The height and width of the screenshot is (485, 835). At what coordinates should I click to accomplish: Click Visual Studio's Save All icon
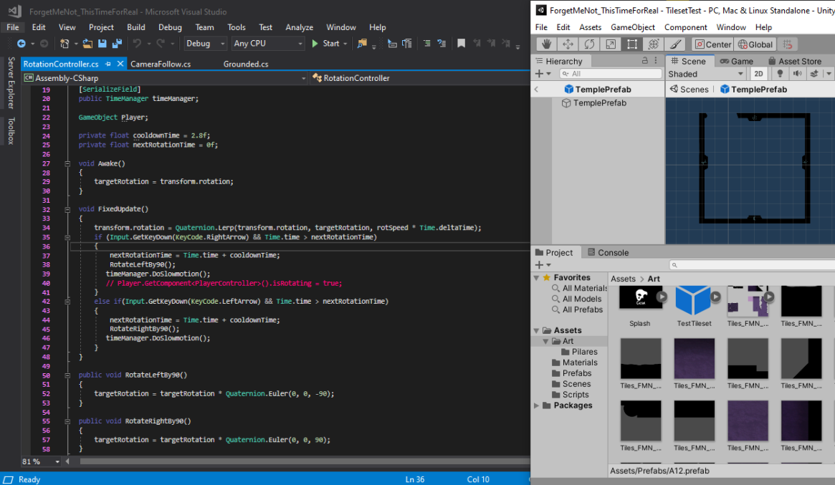117,44
